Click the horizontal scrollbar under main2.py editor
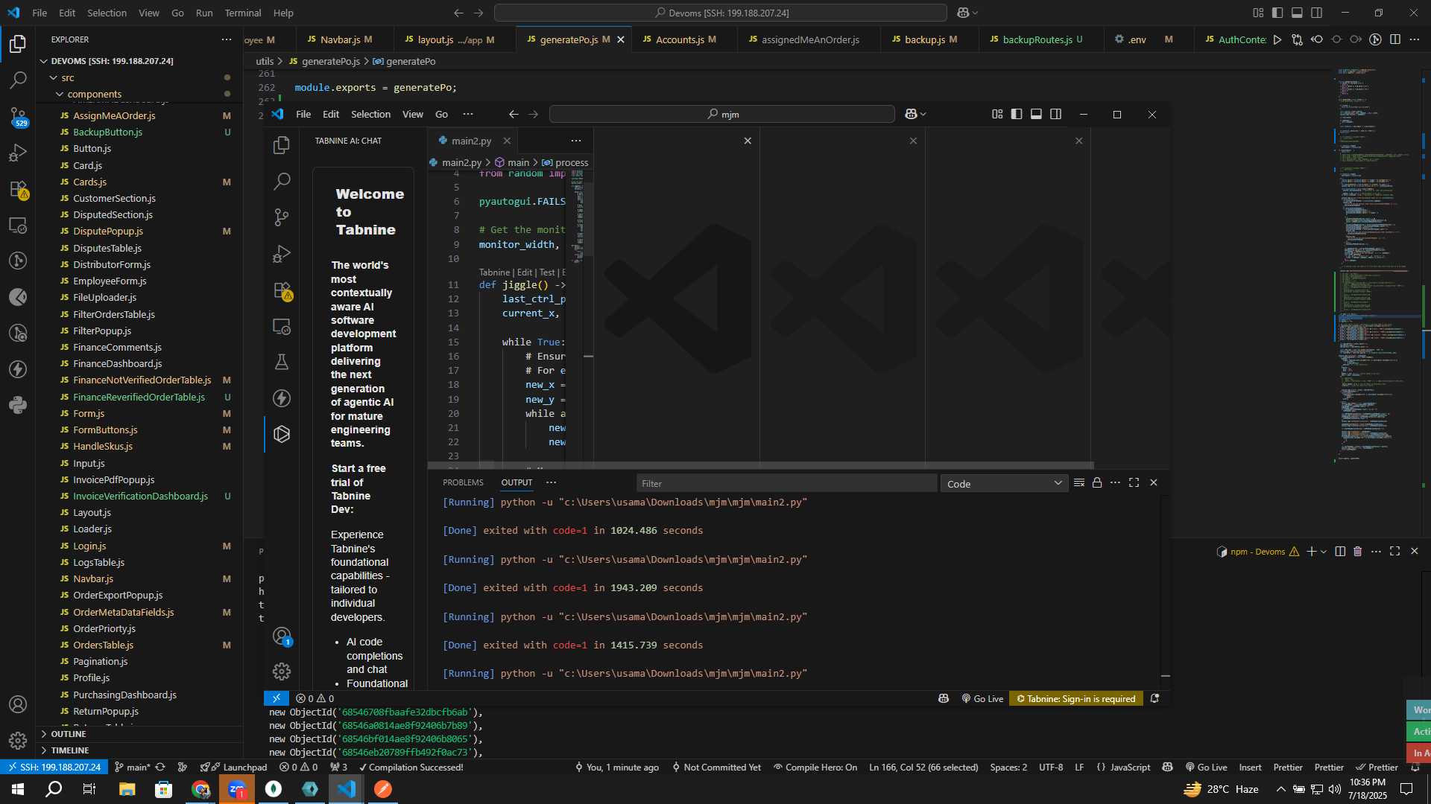Viewport: 1431px width, 804px height. coord(760,465)
